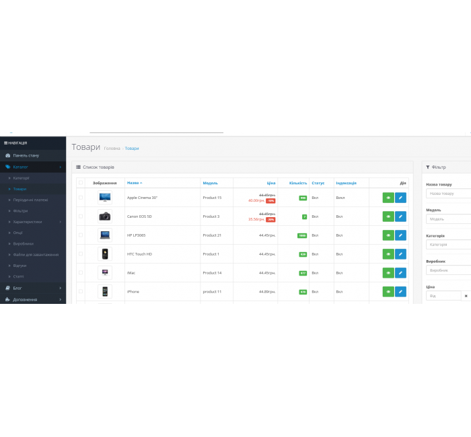Edit the HP LP3065 product

400,235
